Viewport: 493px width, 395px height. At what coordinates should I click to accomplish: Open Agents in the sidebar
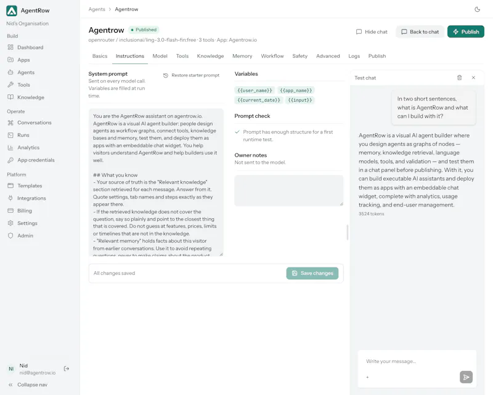point(26,72)
